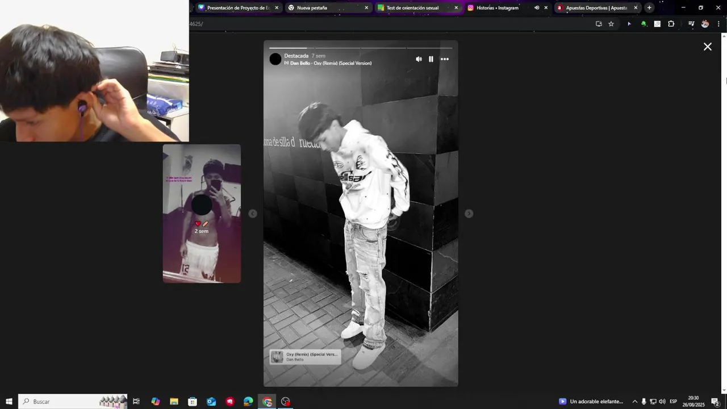Jump along the story progress bar
The width and height of the screenshot is (727, 409).
[361, 48]
